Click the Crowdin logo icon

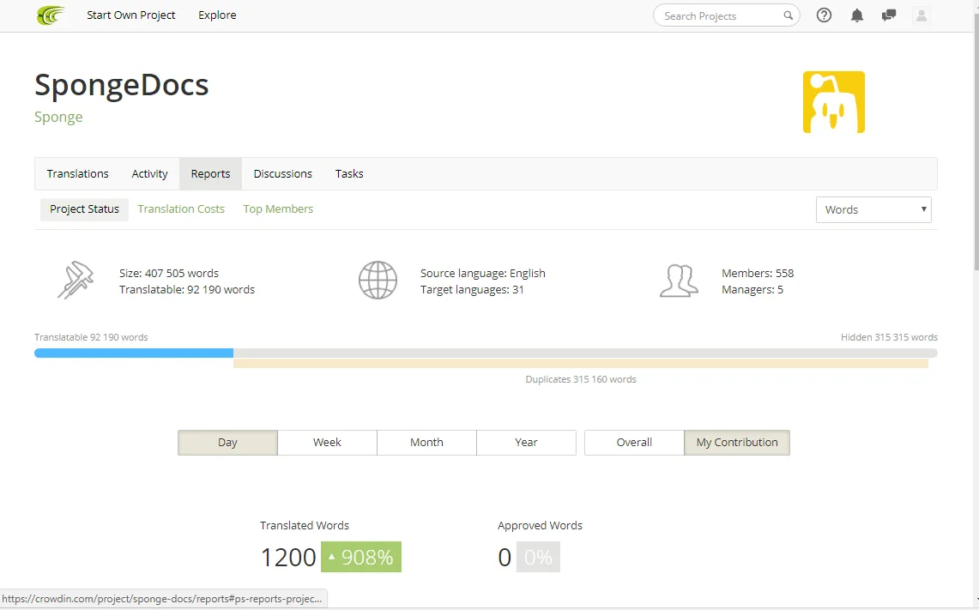tap(51, 15)
